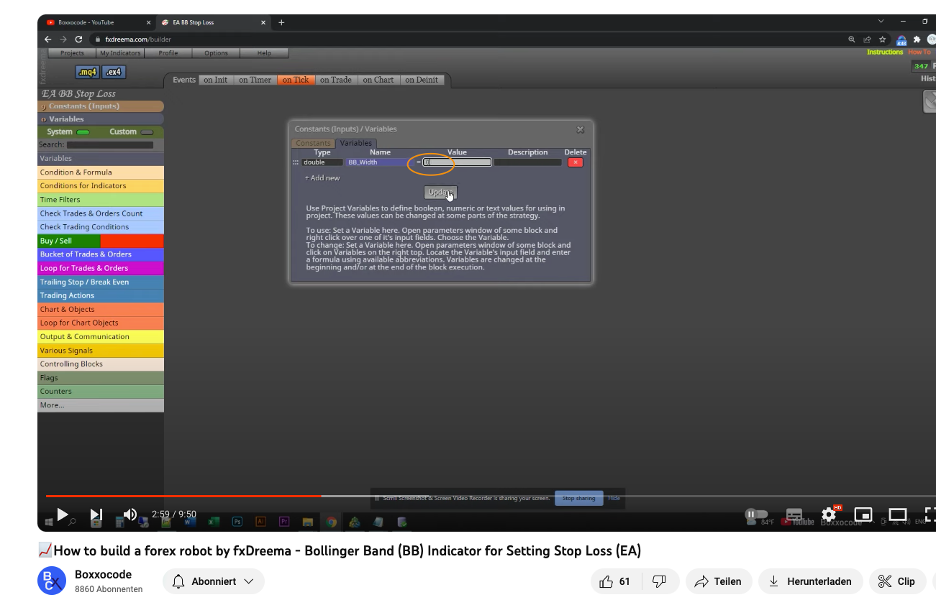The image size is (936, 605).
Task: Export project as .ex4
Action: click(x=114, y=72)
